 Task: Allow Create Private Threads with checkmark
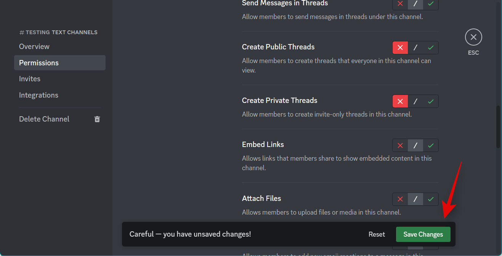coord(431,101)
